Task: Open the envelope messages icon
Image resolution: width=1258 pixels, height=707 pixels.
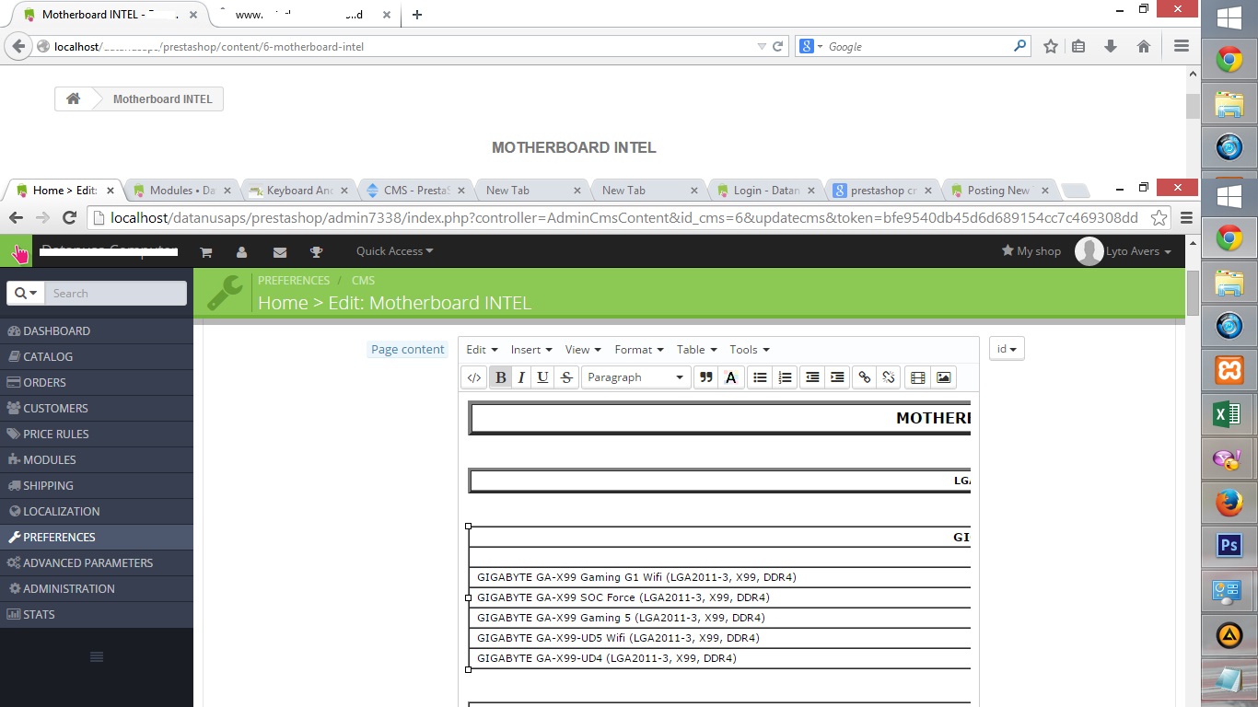Action: pyautogui.click(x=280, y=252)
